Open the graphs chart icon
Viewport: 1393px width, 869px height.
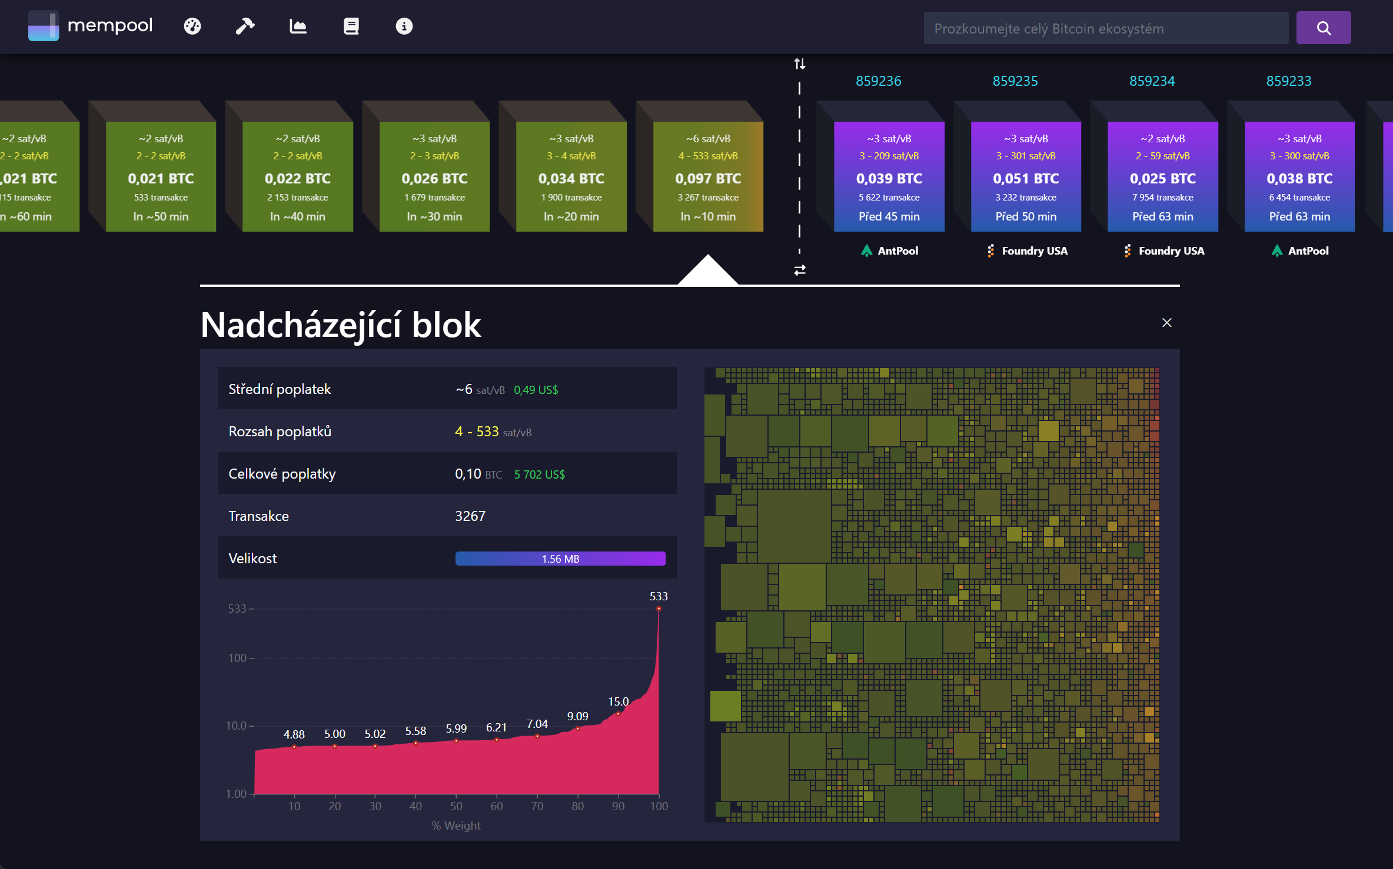coord(298,26)
